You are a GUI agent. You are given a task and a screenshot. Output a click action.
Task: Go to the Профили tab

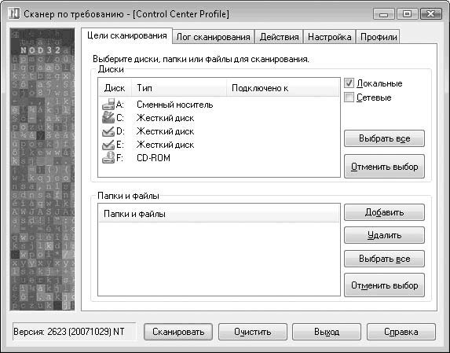[x=379, y=37]
